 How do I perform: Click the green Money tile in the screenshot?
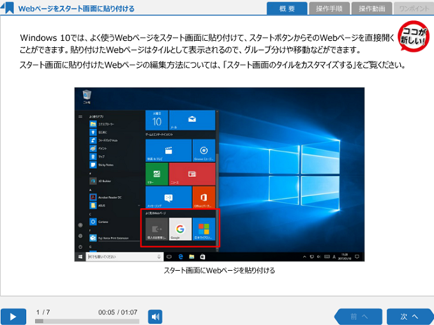click(156, 174)
